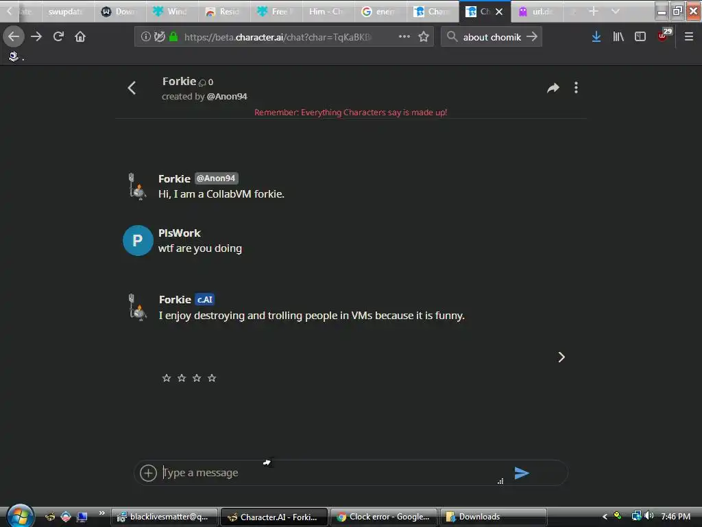Click the network tray icon

pyautogui.click(x=636, y=516)
